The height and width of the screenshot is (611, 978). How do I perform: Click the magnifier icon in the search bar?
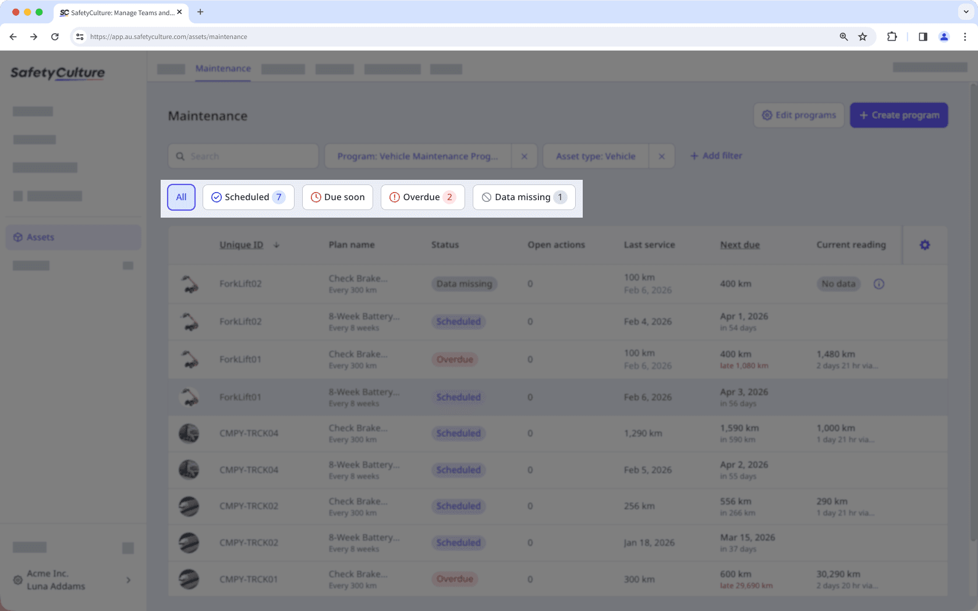(180, 156)
